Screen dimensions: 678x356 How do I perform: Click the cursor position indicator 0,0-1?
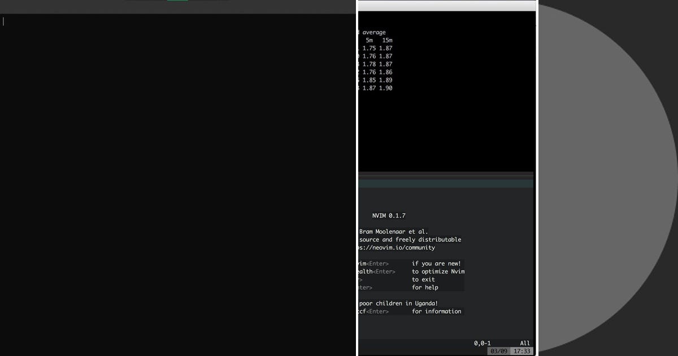point(482,343)
